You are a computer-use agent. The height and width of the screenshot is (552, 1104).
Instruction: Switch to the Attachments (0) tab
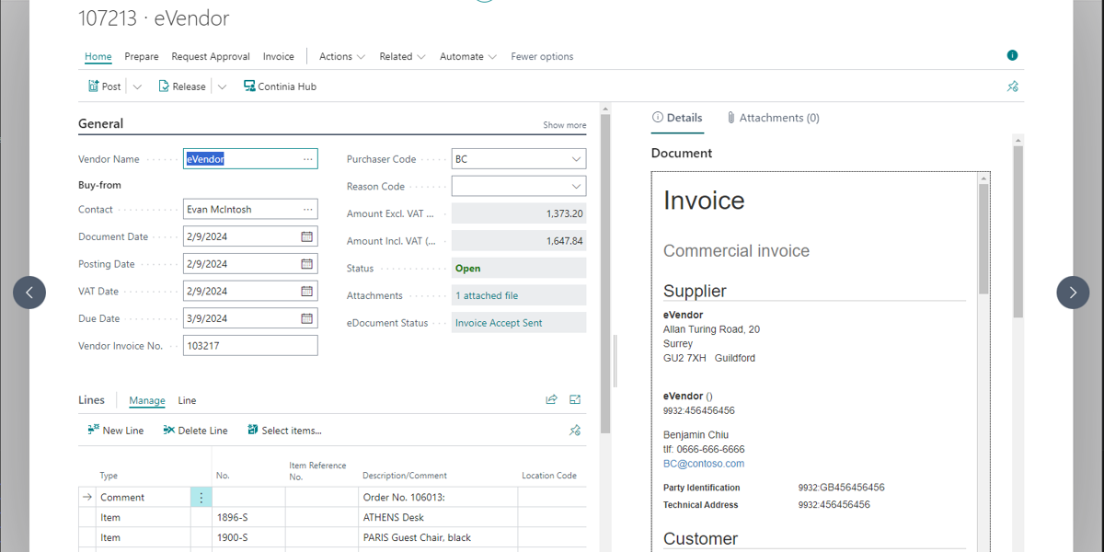pyautogui.click(x=772, y=118)
